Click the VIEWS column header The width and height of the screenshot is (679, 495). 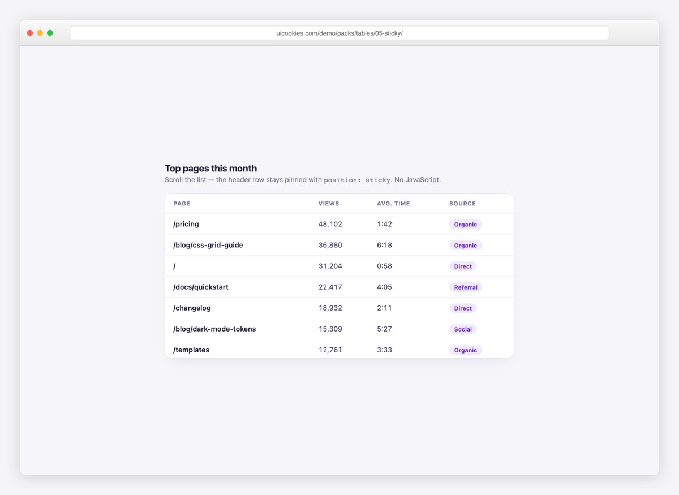329,204
